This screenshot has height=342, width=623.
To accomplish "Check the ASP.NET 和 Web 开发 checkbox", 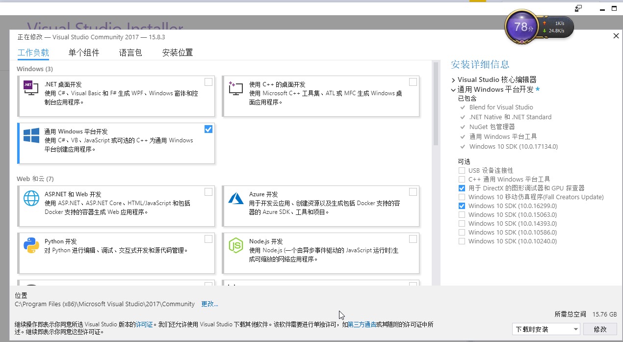I will pos(208,192).
